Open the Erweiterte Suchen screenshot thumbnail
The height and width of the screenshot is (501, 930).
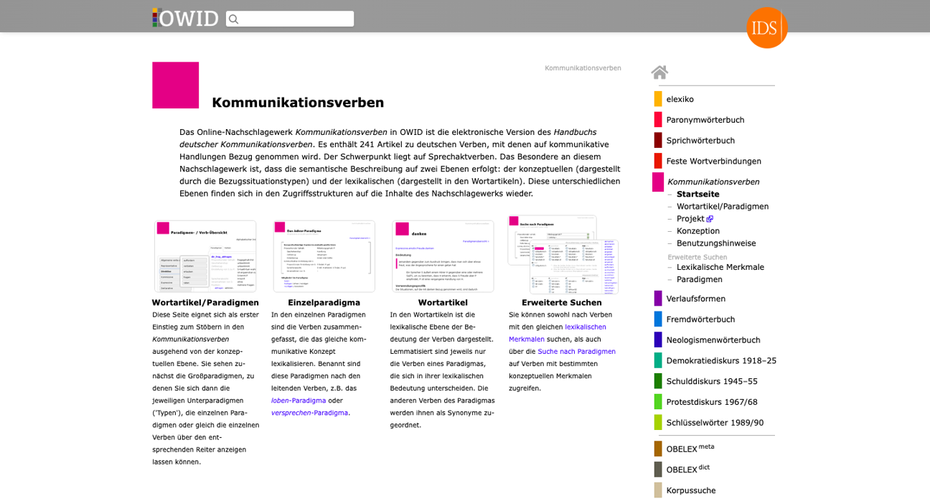(x=562, y=256)
